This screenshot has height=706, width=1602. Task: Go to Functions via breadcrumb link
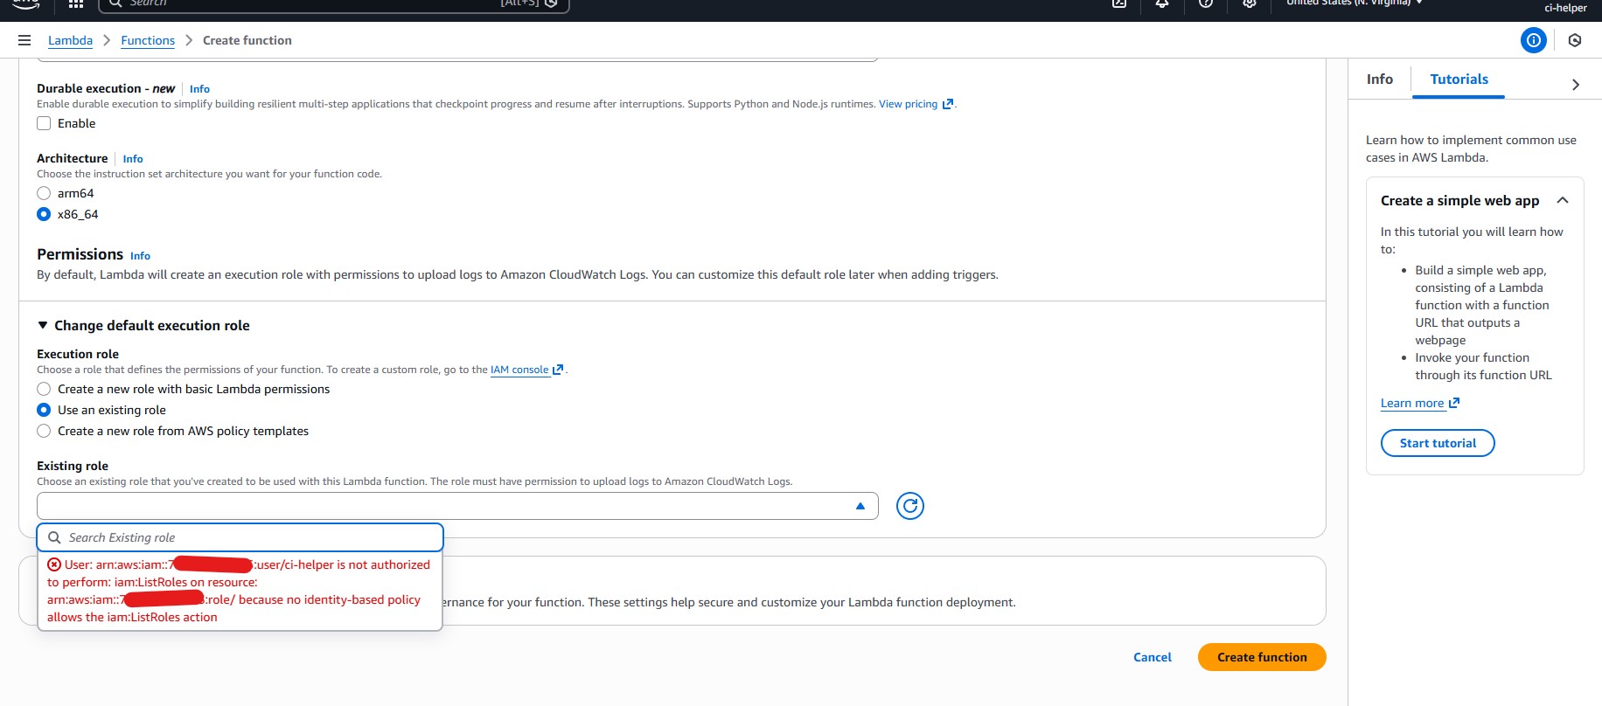[x=148, y=40]
